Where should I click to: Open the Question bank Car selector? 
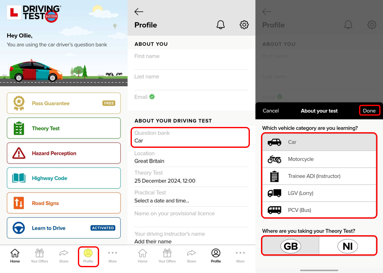190,137
